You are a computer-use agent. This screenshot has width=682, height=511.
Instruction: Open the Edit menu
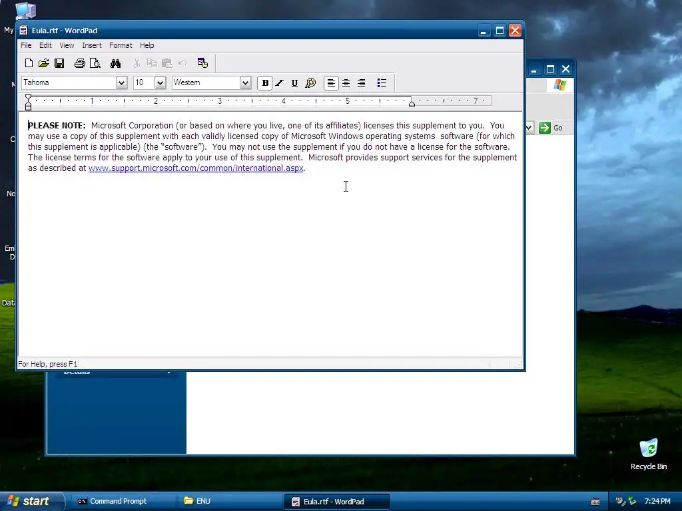click(x=45, y=45)
